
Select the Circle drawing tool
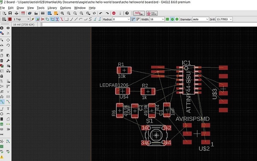click(2, 114)
